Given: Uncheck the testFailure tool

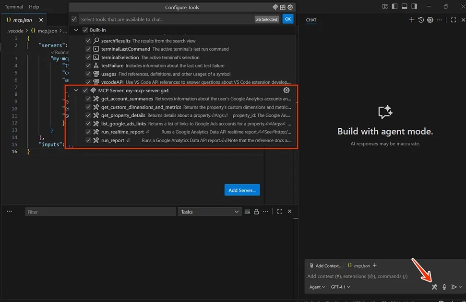Looking at the screenshot, I should (x=88, y=66).
